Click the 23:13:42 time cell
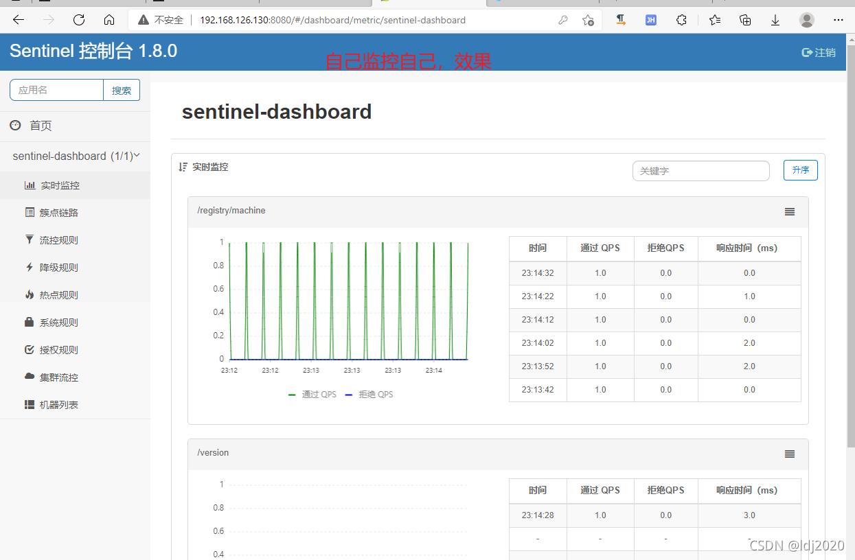The width and height of the screenshot is (855, 560). (x=538, y=390)
